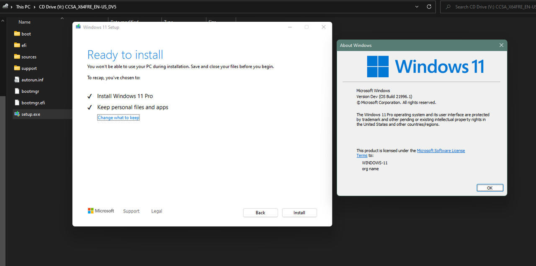
Task: Click the 'Ready to install' heading
Action: pyautogui.click(x=125, y=55)
